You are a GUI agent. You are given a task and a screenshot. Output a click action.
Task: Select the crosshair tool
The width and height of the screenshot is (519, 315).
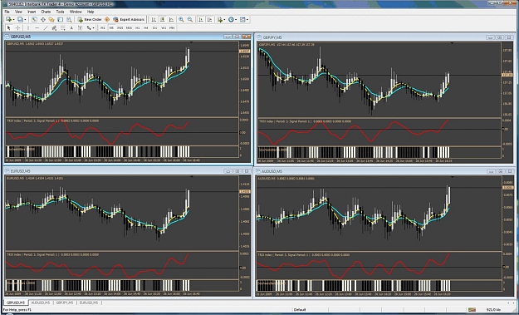18,27
